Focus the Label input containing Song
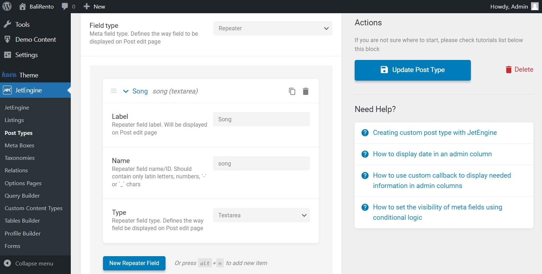Image resolution: width=542 pixels, height=274 pixels. pyautogui.click(x=261, y=119)
